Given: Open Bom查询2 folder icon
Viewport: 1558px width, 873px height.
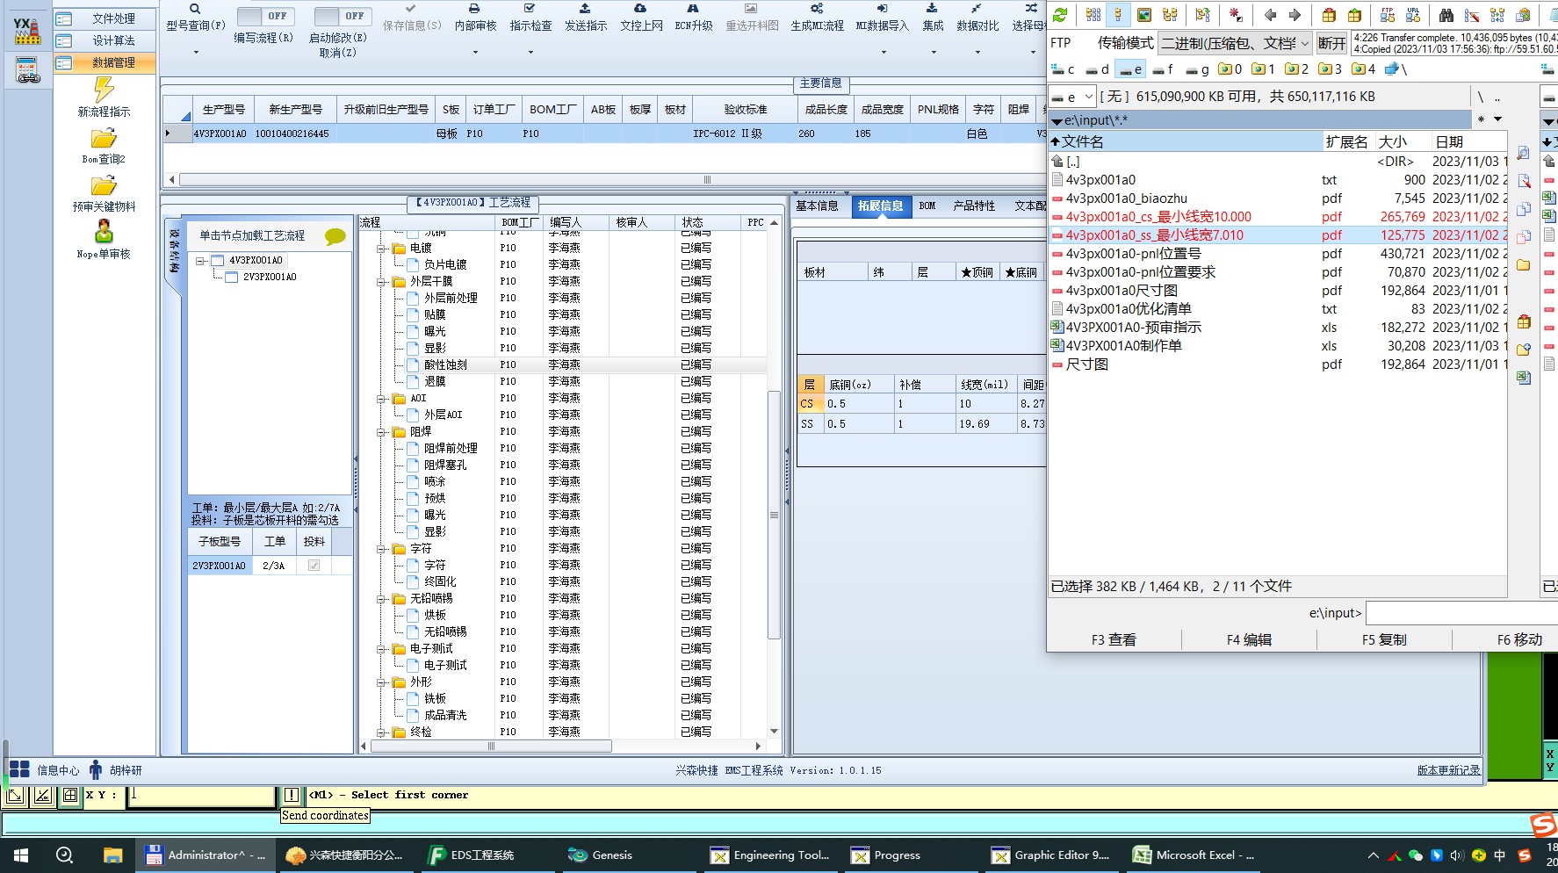Looking at the screenshot, I should [104, 139].
